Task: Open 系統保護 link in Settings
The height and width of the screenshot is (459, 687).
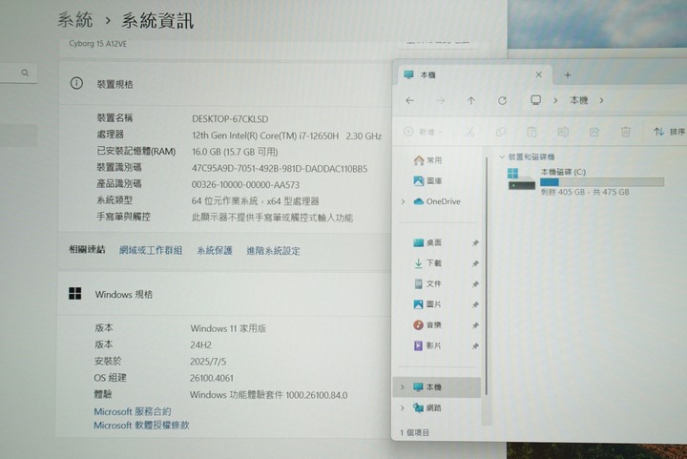Action: (215, 251)
